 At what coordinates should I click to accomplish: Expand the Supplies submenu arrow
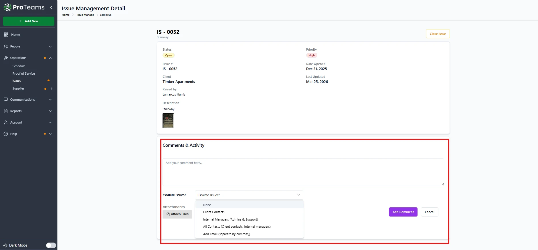52,89
